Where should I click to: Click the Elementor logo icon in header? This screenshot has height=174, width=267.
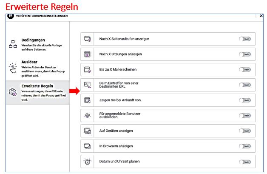coord(11,16)
